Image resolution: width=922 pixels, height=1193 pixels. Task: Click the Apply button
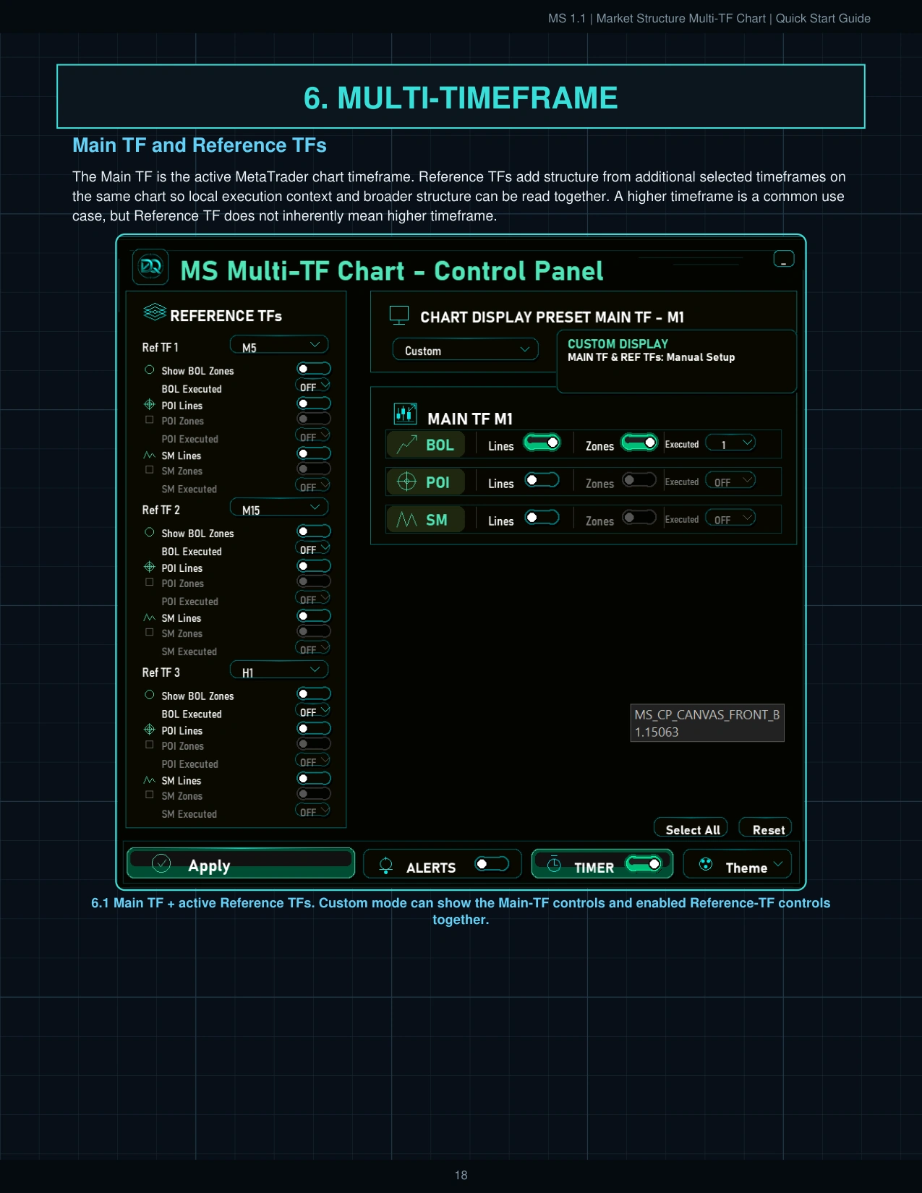(x=241, y=863)
